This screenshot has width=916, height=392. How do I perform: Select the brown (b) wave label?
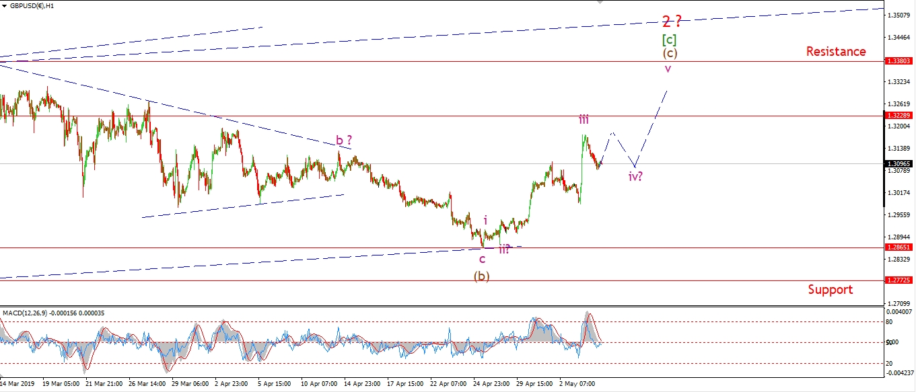pyautogui.click(x=481, y=276)
